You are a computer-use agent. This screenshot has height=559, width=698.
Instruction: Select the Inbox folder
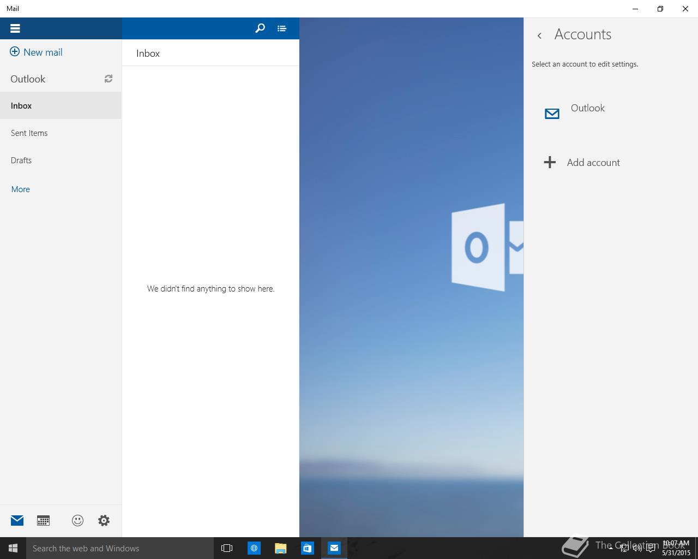[21, 106]
